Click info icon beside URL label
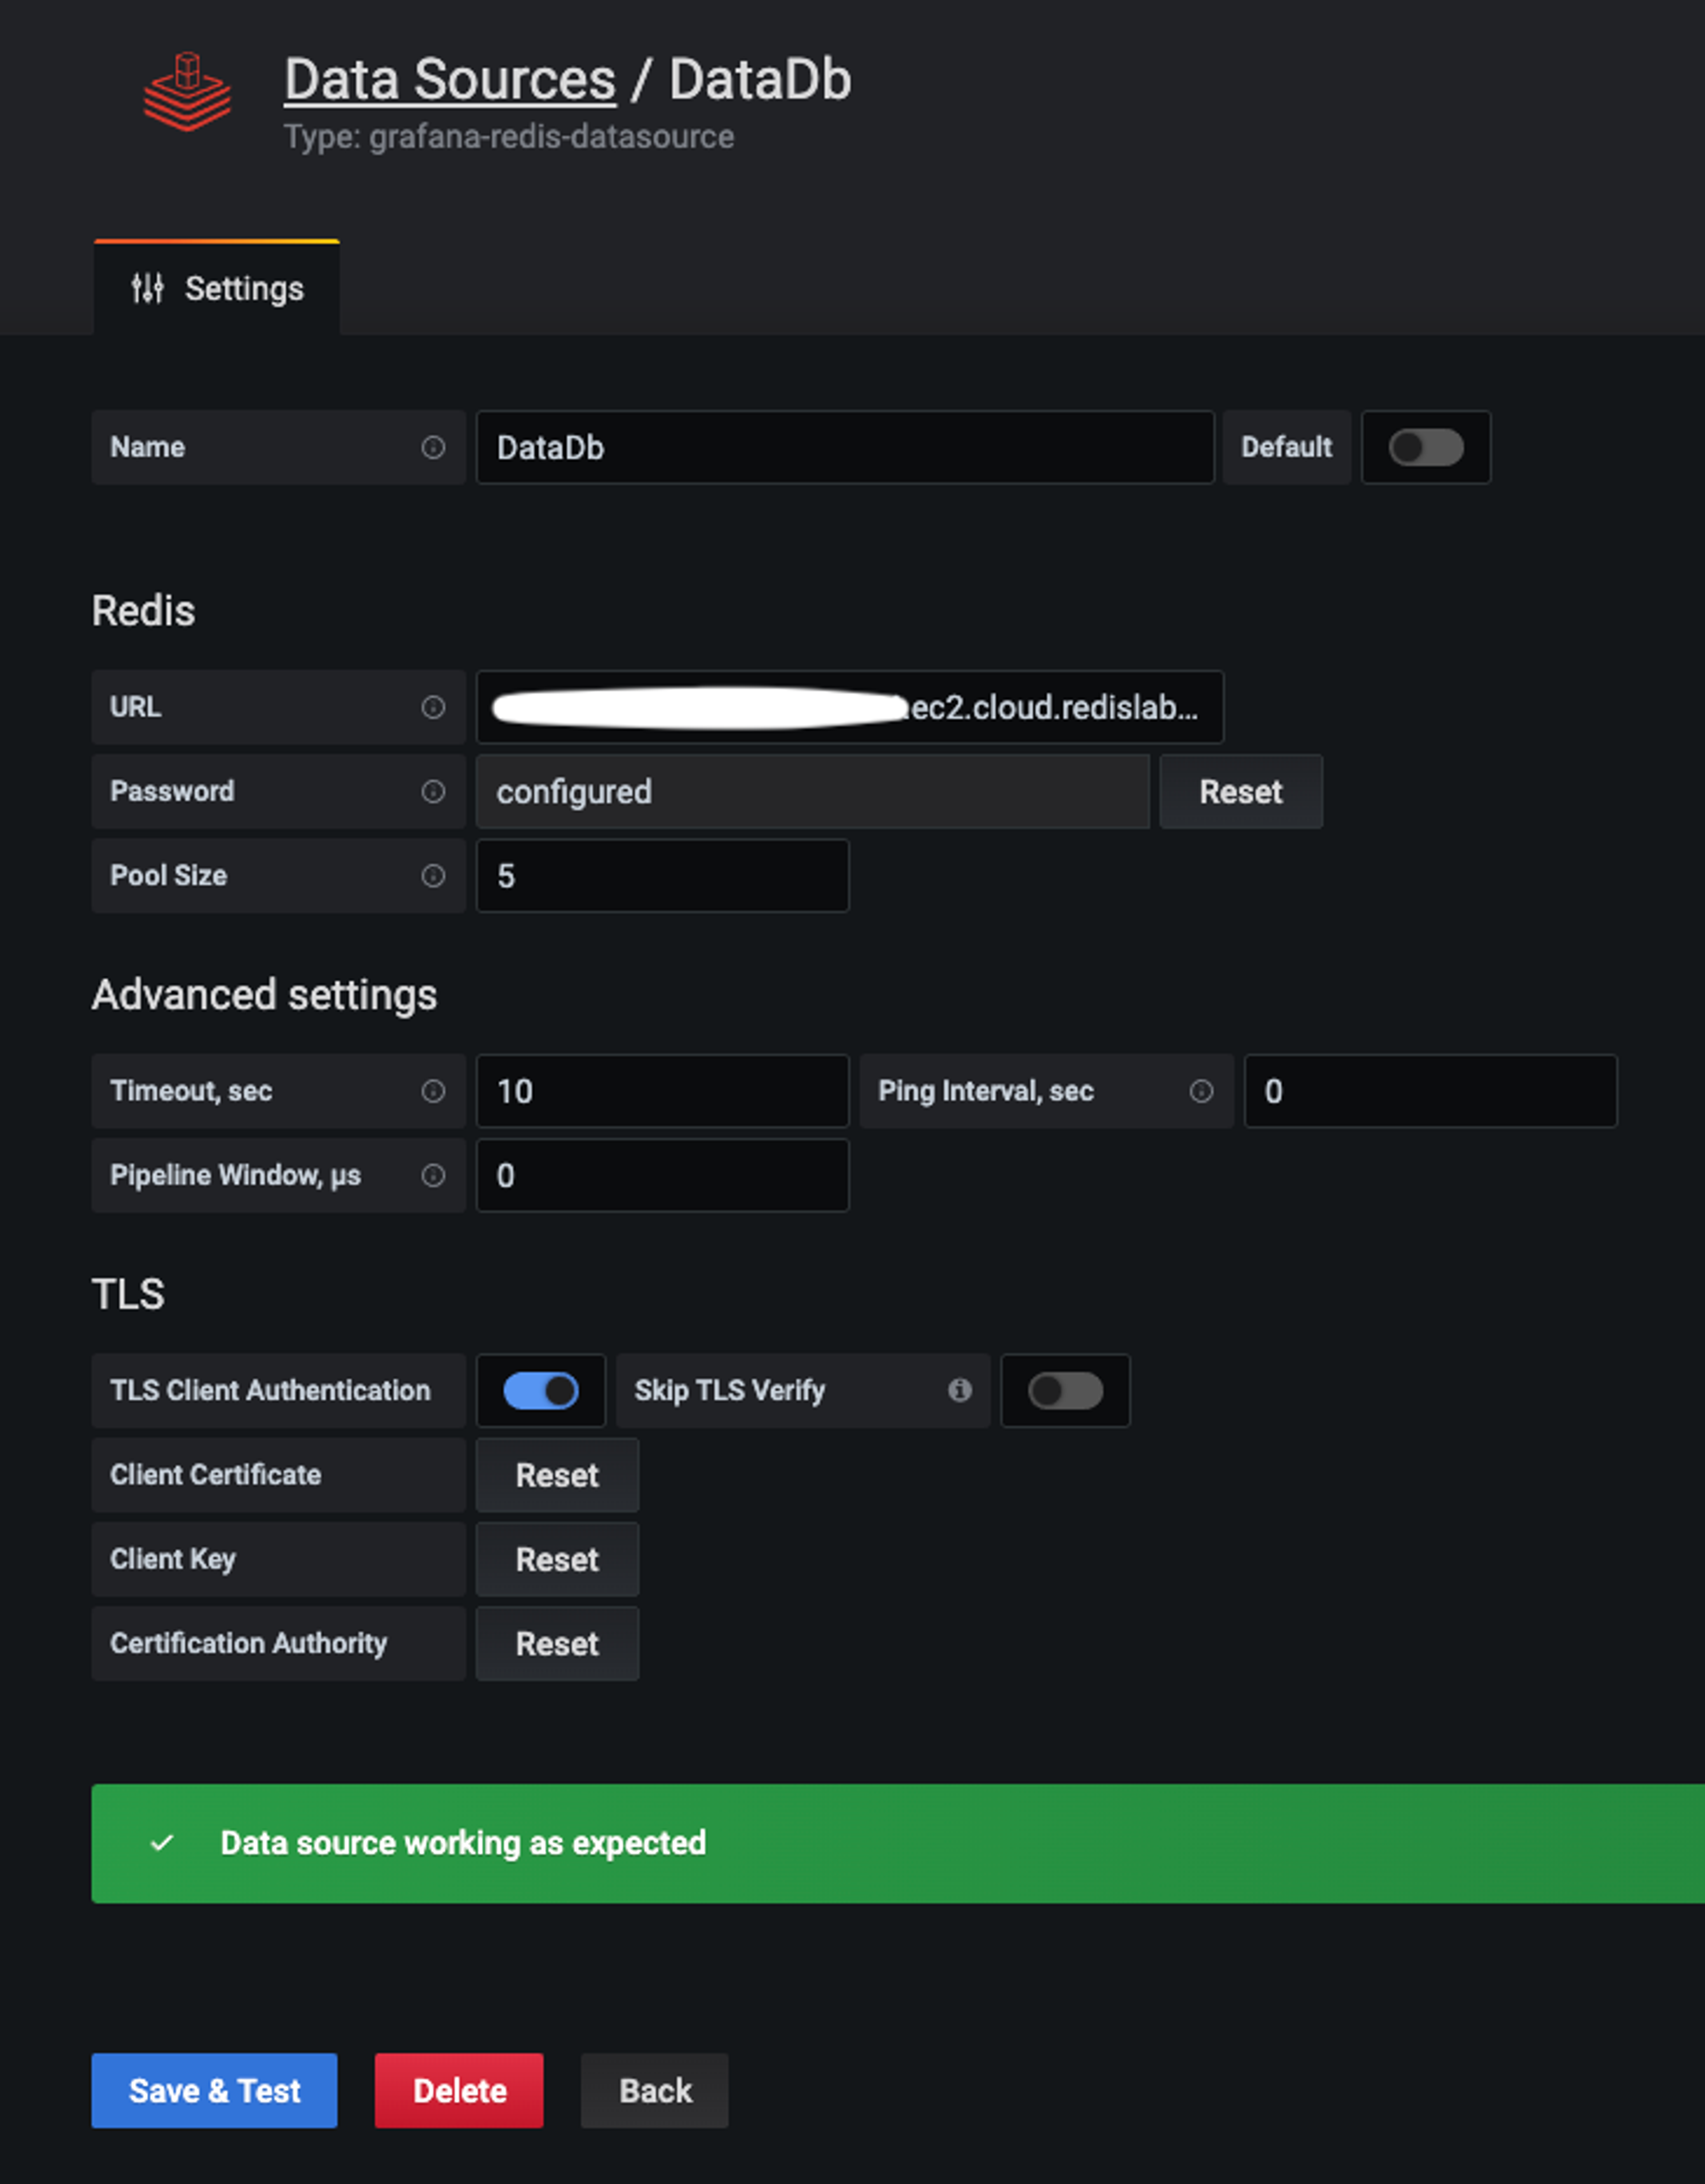Image resolution: width=1705 pixels, height=2184 pixels. point(432,707)
